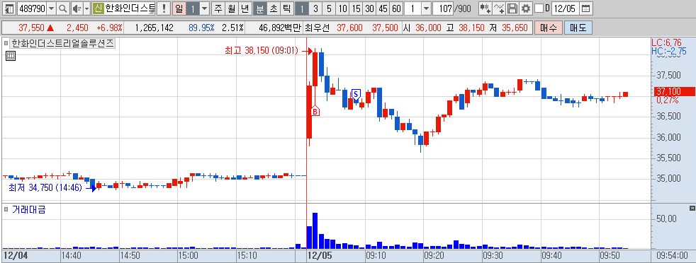
Task: Expand the dropdown beside the speaker icon
Action: [86, 8]
